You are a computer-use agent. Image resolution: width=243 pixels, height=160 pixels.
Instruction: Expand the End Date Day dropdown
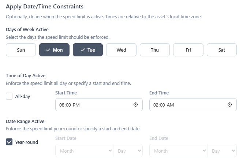[222, 150]
